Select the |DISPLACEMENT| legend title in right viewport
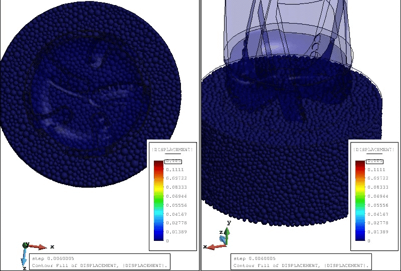This screenshot has width=401, height=271. coord(374,150)
